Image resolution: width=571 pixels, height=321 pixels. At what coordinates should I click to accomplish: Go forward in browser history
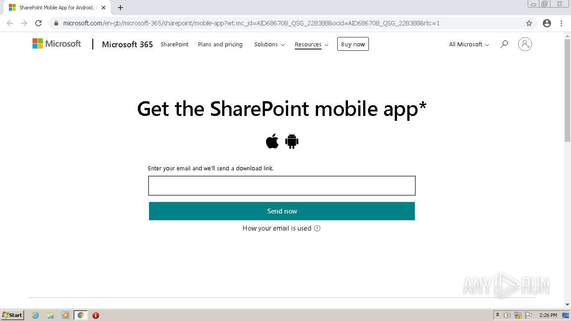pyautogui.click(x=24, y=23)
